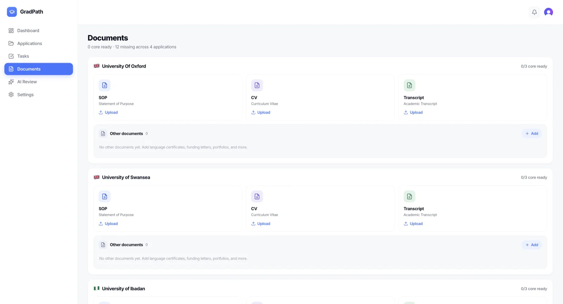Click Oxford CV document icon
Image resolution: width=563 pixels, height=304 pixels.
pyautogui.click(x=257, y=85)
